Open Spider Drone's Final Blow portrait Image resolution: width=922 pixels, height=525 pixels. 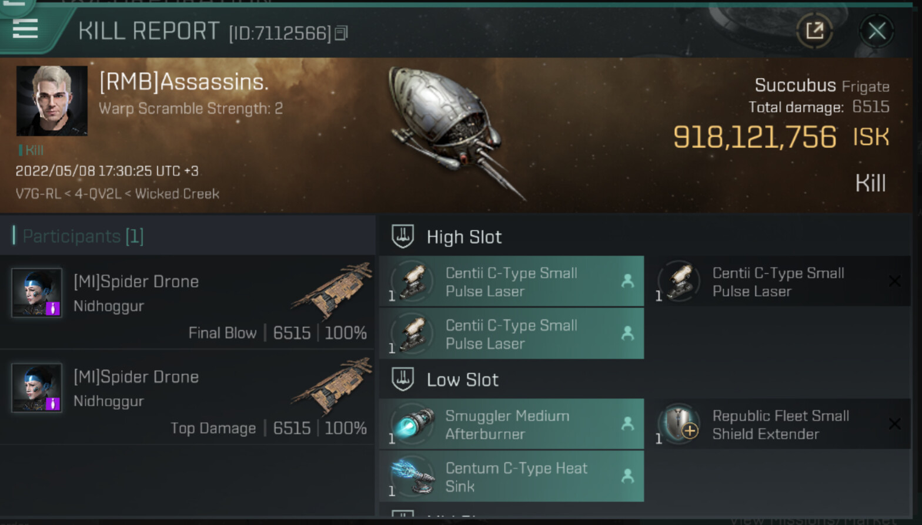36,292
